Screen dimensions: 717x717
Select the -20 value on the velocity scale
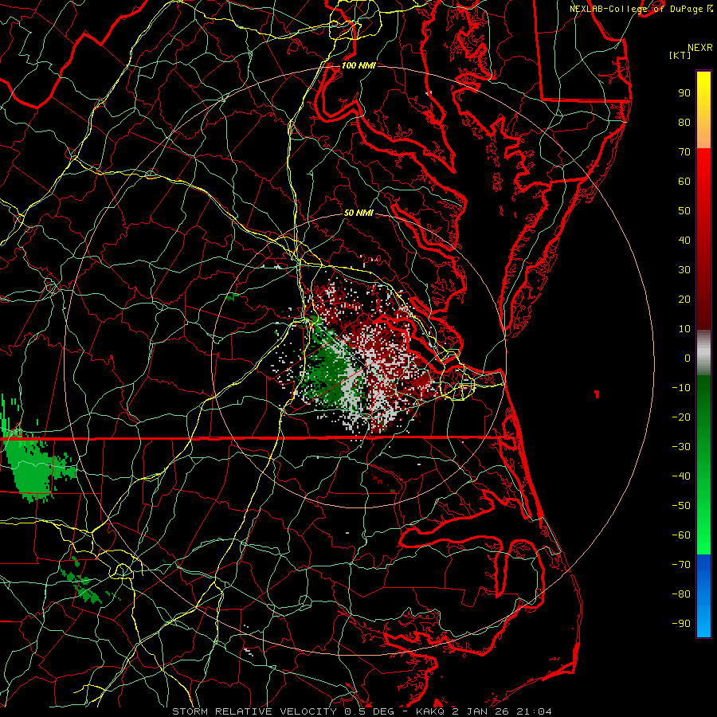(x=681, y=417)
